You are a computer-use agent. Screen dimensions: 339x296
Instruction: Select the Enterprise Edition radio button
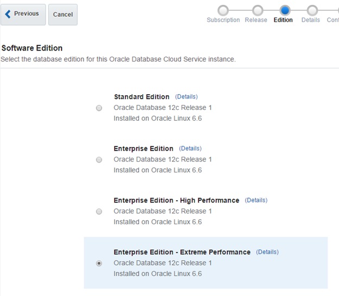coord(99,159)
